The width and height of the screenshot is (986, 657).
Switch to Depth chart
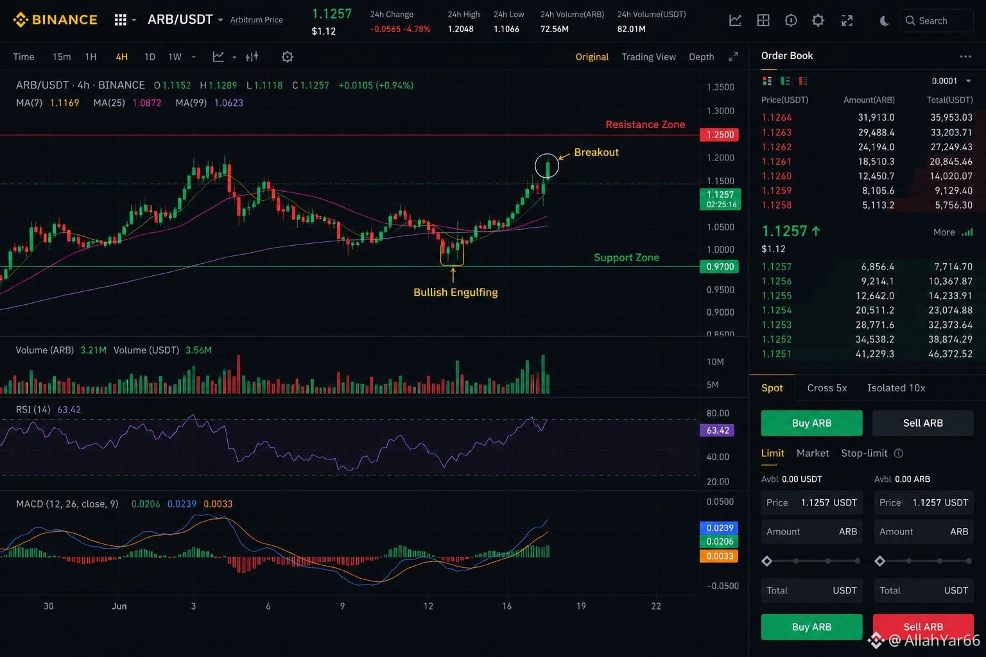pyautogui.click(x=701, y=56)
